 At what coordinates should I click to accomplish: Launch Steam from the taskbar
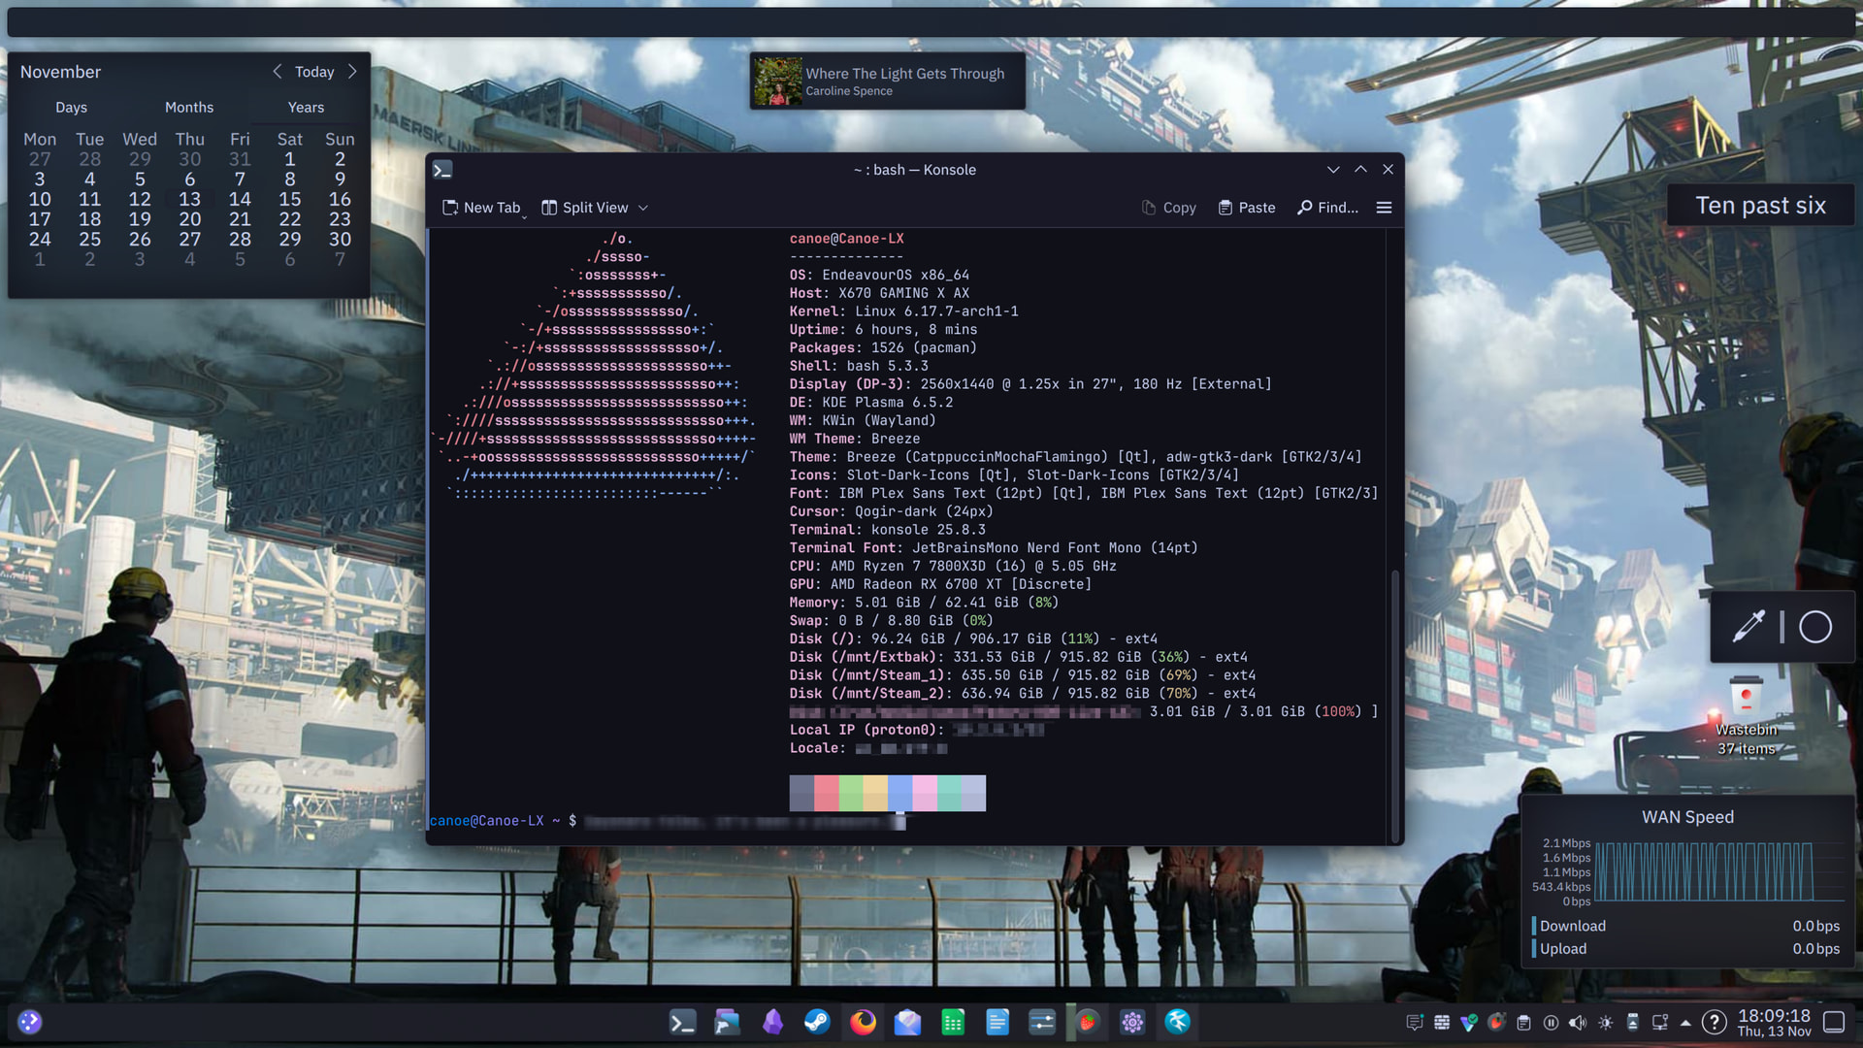point(817,1022)
